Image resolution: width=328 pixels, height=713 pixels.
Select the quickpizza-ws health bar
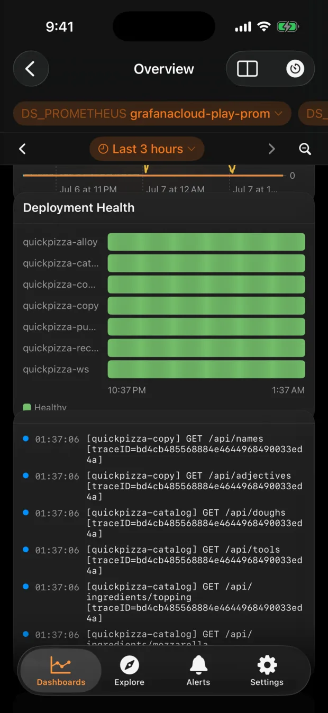pyautogui.click(x=206, y=369)
